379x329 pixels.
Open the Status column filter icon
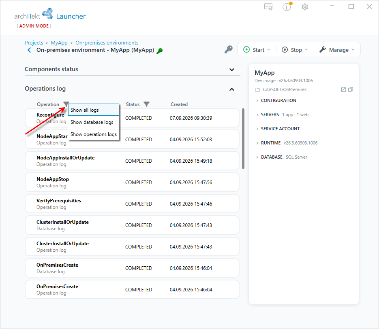pos(146,104)
